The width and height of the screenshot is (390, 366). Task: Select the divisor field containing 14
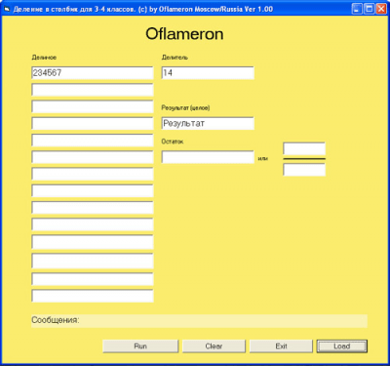pyautogui.click(x=208, y=73)
